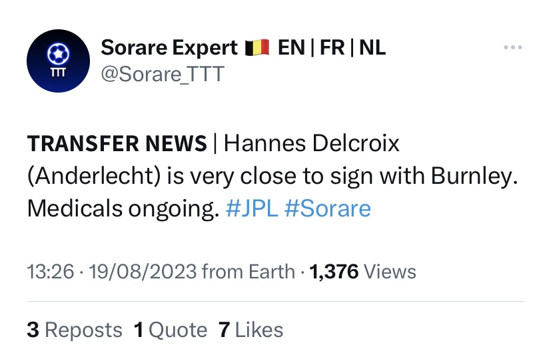Open the @Sorare_TTT handle link
This screenshot has height=349, width=535.
coord(162,75)
